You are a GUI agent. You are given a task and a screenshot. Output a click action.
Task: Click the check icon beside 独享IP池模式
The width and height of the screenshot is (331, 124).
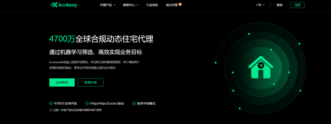(134, 104)
